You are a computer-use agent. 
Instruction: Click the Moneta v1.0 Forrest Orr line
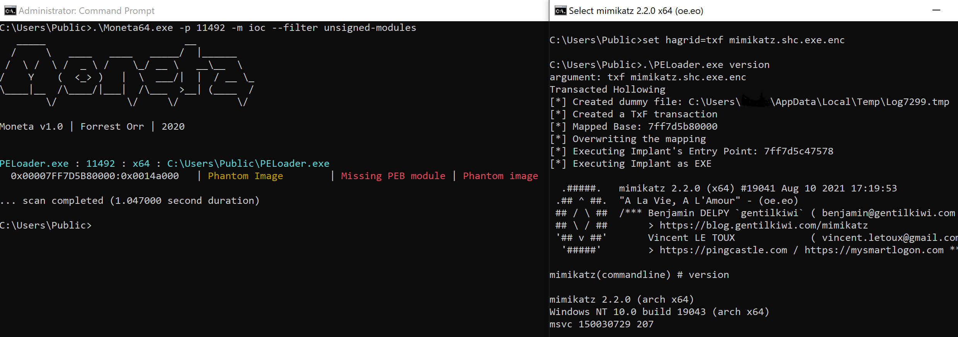[92, 127]
